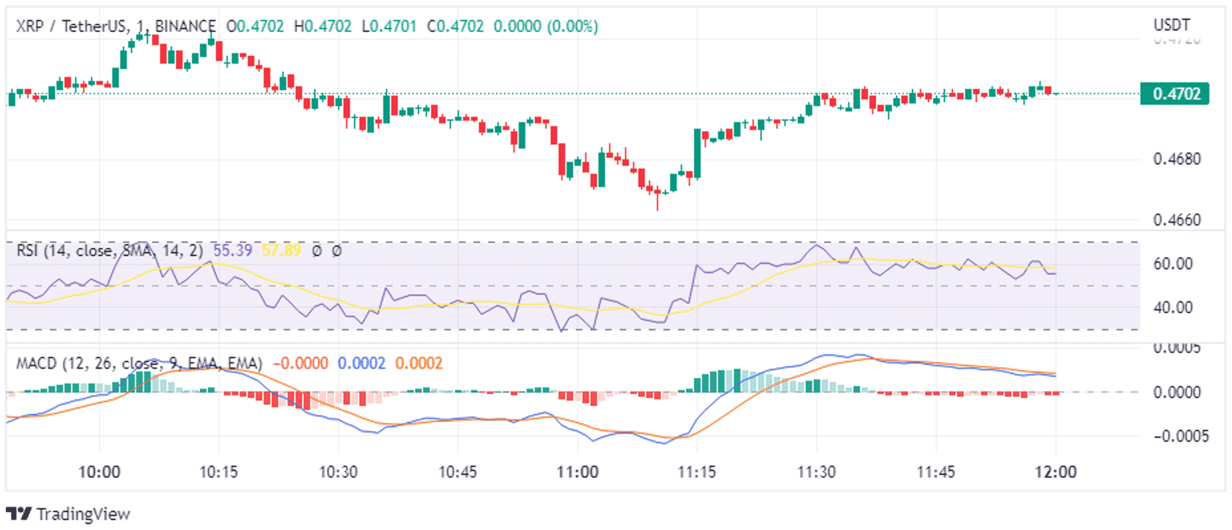This screenshot has width=1232, height=530.
Task: Click the XRP / TetherUS symbol title
Action: [x=71, y=27]
